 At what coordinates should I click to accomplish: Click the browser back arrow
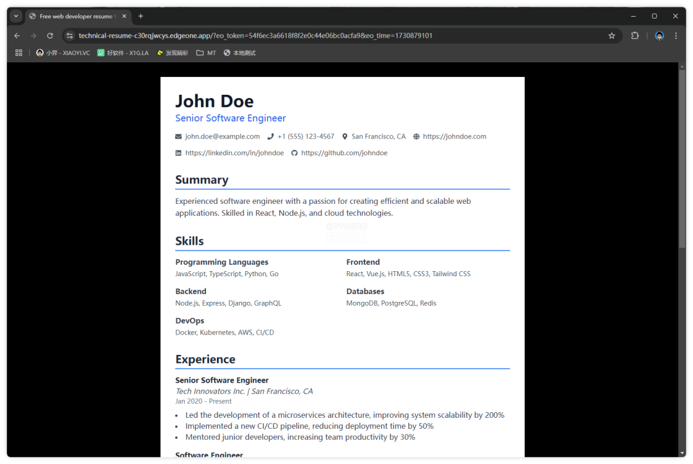(17, 36)
